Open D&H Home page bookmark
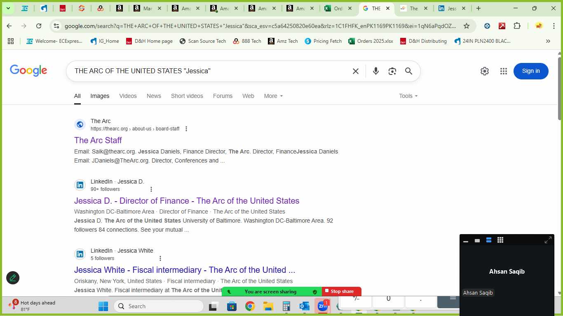 click(149, 41)
